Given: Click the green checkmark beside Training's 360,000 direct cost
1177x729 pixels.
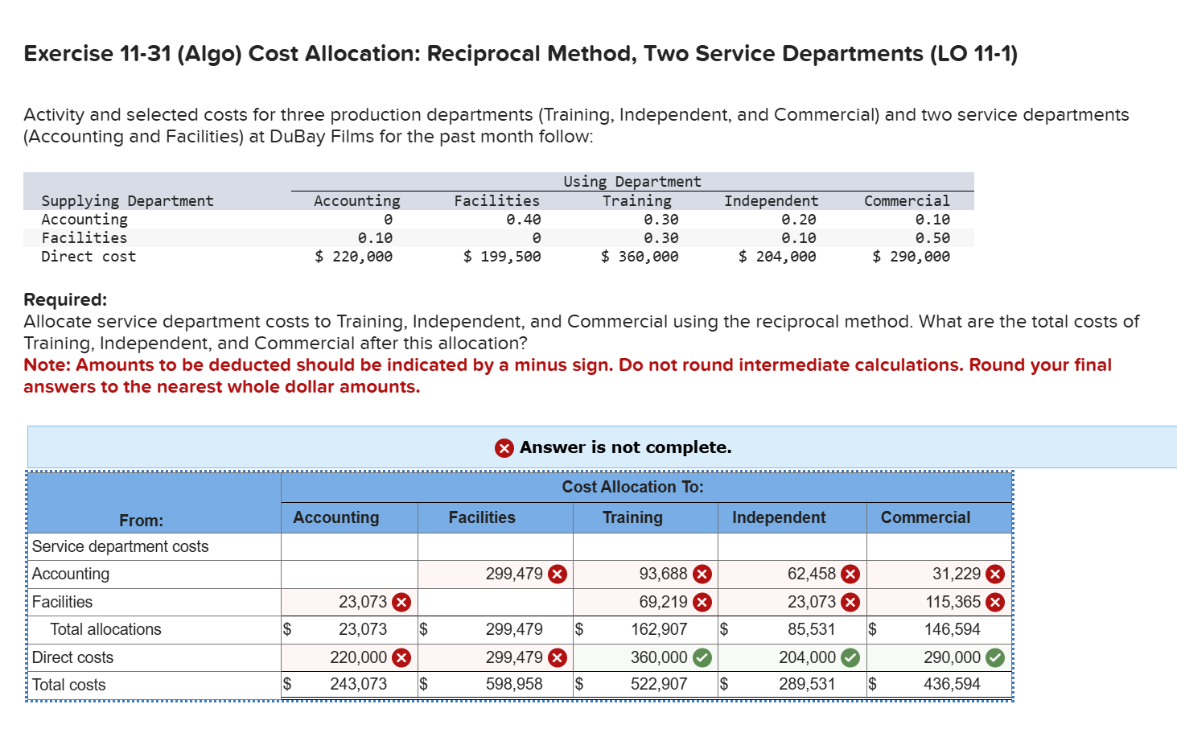Looking at the screenshot, I should 701,657.
